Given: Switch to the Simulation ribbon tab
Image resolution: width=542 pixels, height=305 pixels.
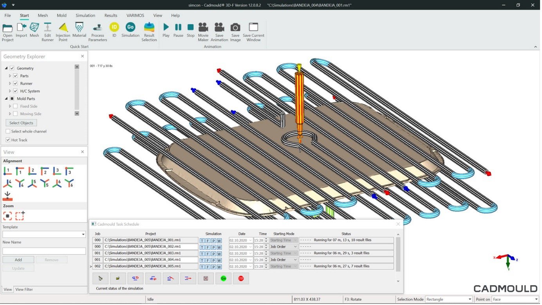Looking at the screenshot, I should (x=85, y=16).
